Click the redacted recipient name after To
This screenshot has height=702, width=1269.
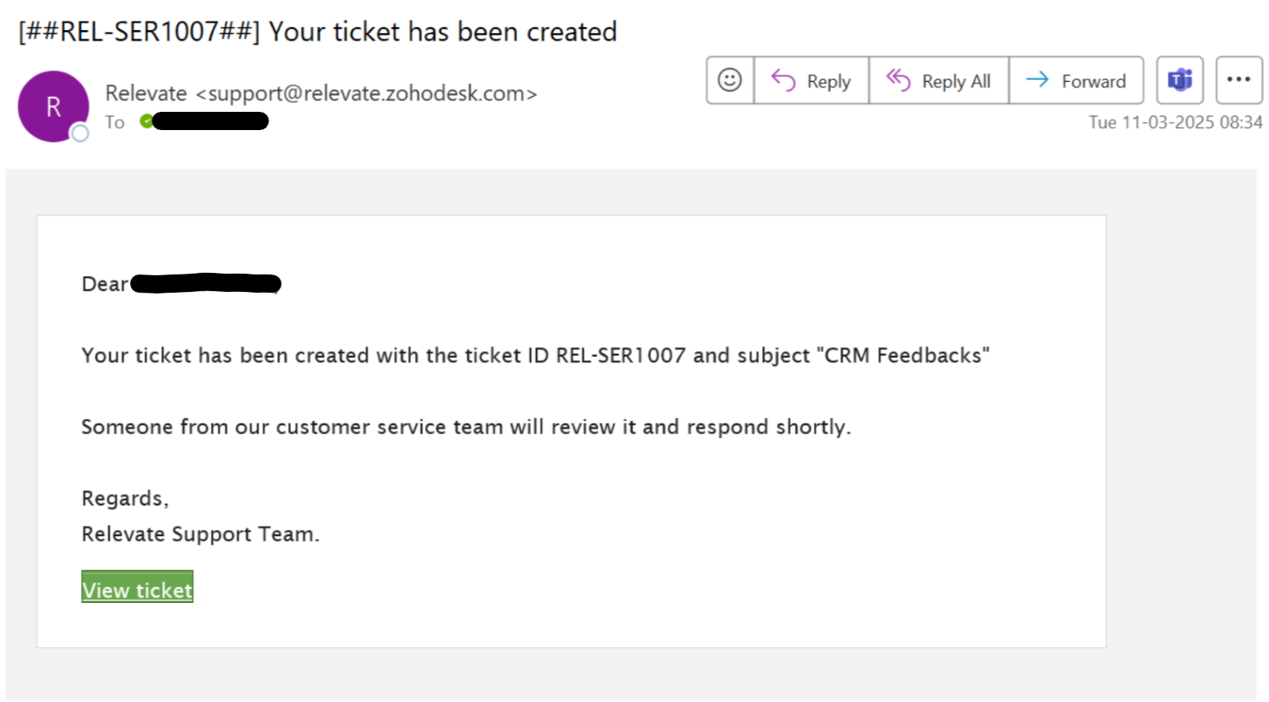(211, 121)
